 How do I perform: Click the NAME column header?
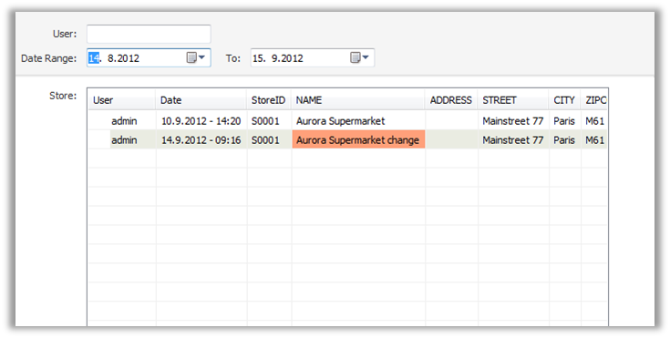point(358,100)
